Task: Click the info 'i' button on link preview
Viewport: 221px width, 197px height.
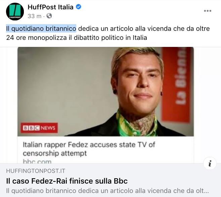Action: click(210, 163)
